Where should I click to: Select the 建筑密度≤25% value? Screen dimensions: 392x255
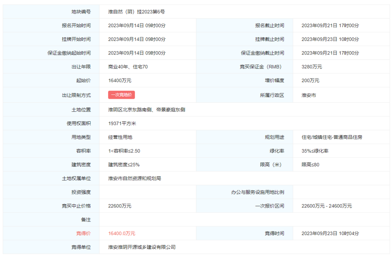(124, 165)
